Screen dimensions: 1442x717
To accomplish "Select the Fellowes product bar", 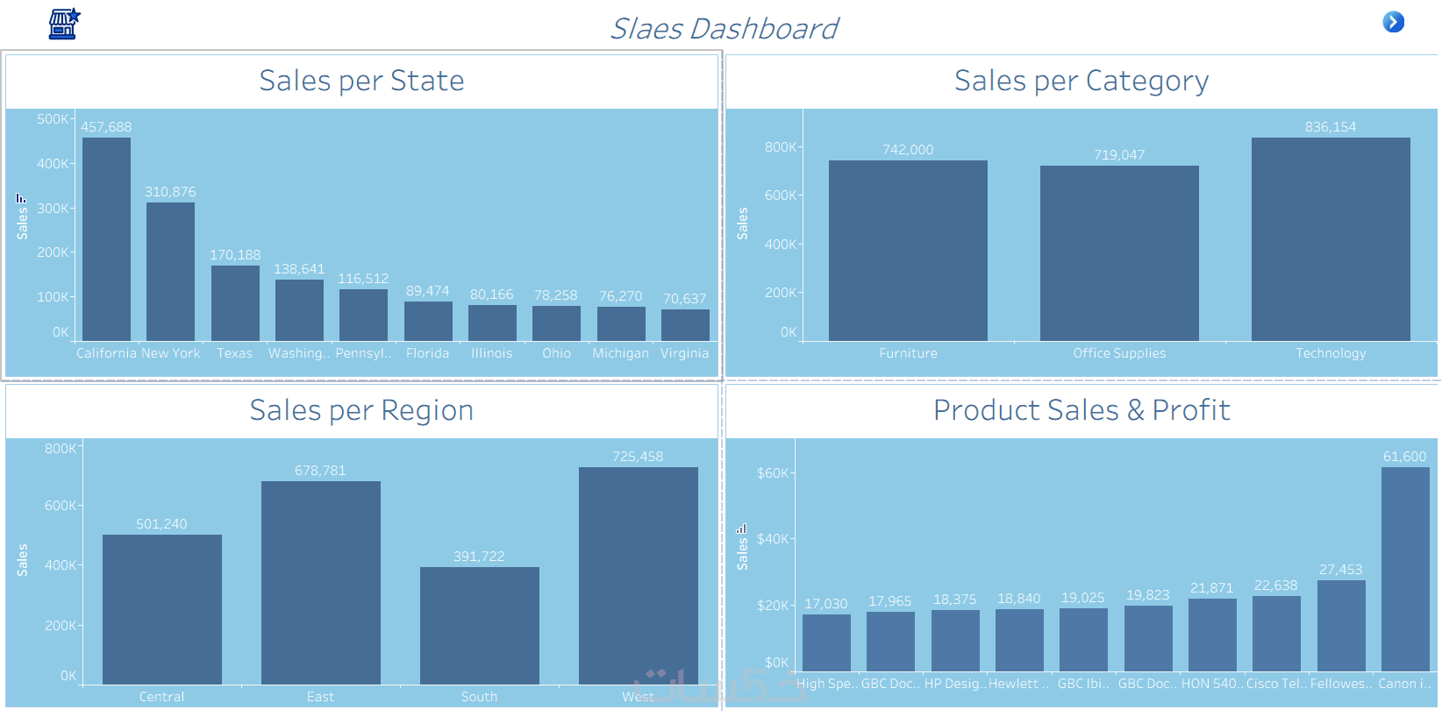I will click(x=1340, y=625).
